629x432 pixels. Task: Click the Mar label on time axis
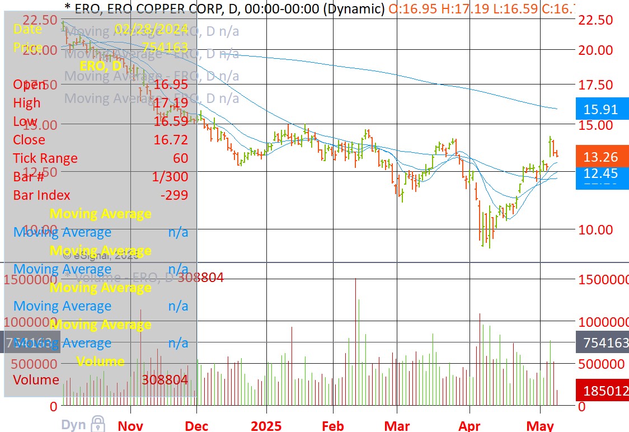[397, 426]
